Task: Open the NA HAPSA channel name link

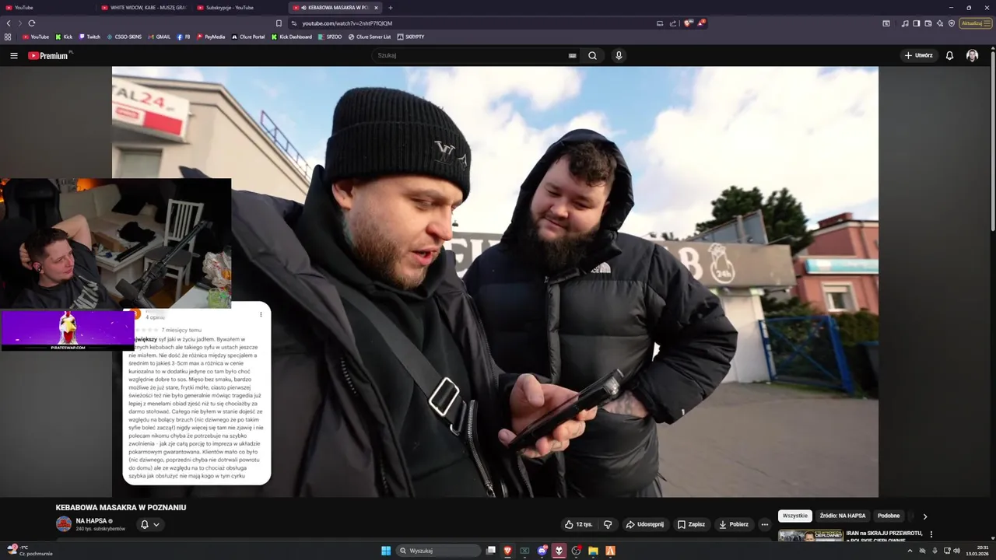Action: [91, 520]
